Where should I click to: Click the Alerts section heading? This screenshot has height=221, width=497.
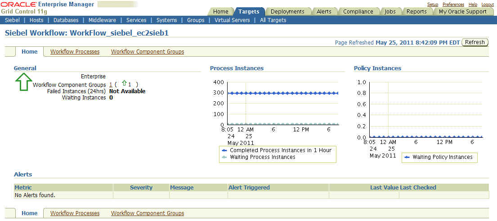(x=23, y=174)
